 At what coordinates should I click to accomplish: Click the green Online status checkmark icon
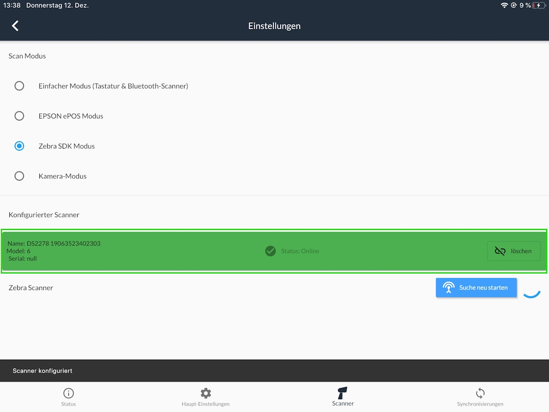[x=270, y=251]
